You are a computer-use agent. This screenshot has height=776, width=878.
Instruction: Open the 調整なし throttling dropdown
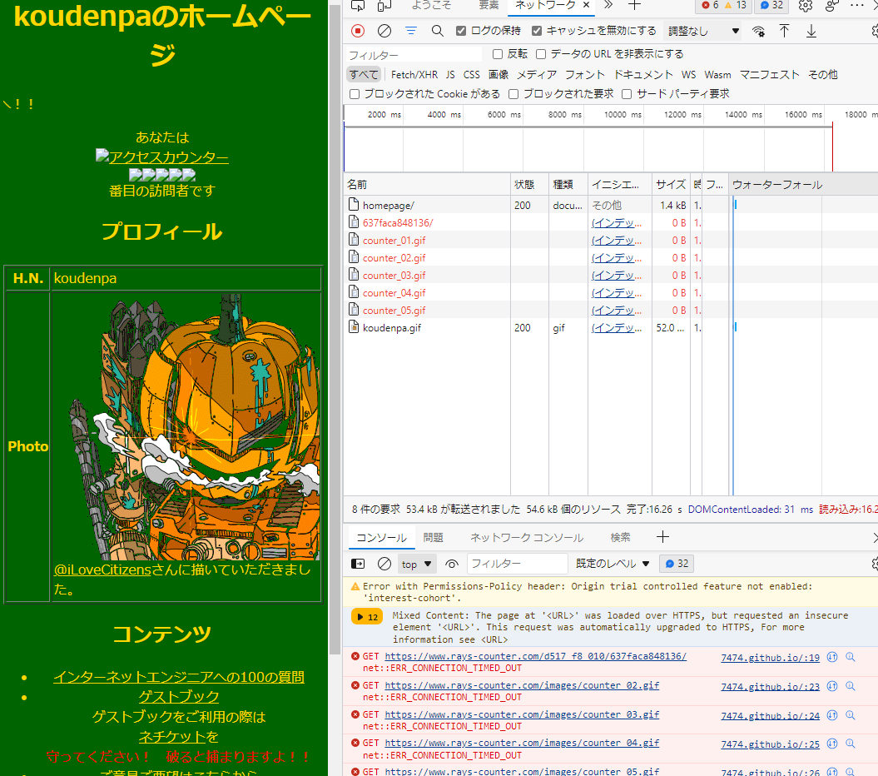699,30
